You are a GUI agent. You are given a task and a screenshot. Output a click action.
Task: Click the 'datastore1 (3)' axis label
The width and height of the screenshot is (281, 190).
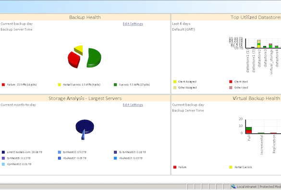pos(254,61)
